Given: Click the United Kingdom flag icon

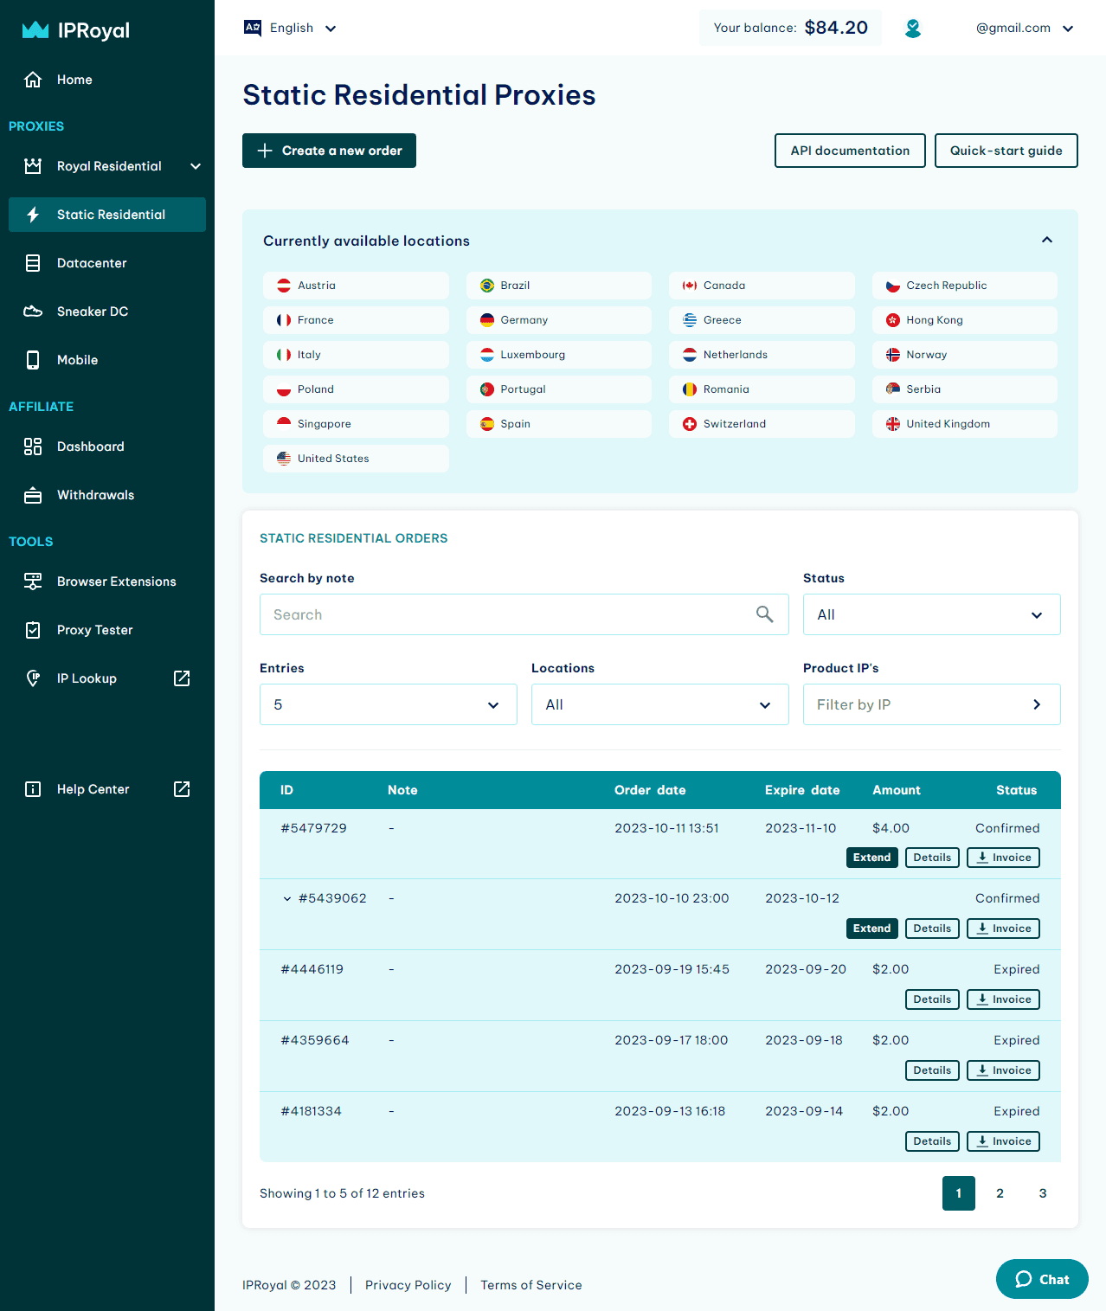Looking at the screenshot, I should tap(893, 424).
